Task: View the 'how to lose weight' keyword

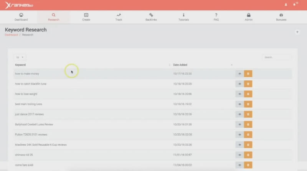Action: click(239, 94)
